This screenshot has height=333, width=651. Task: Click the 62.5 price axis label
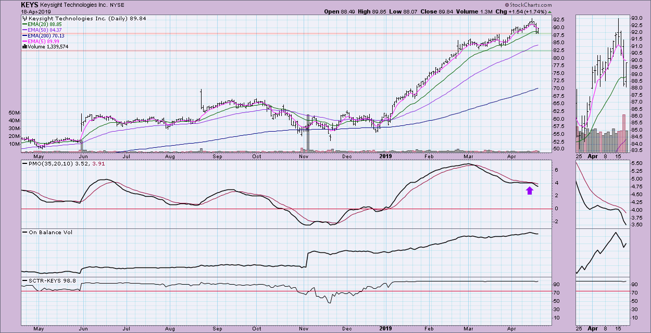pos(559,111)
